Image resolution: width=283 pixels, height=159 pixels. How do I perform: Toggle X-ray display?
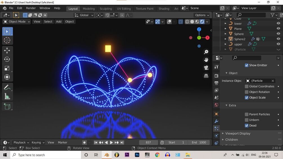pos(180,22)
